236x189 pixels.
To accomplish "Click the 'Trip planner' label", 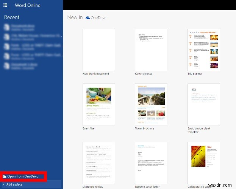I will [195, 74].
